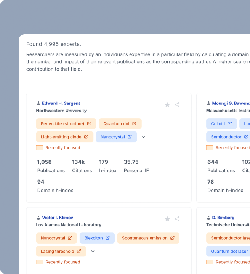Expand more topics for Victor I. Klimov
The image size is (250, 274).
pyautogui.click(x=93, y=251)
